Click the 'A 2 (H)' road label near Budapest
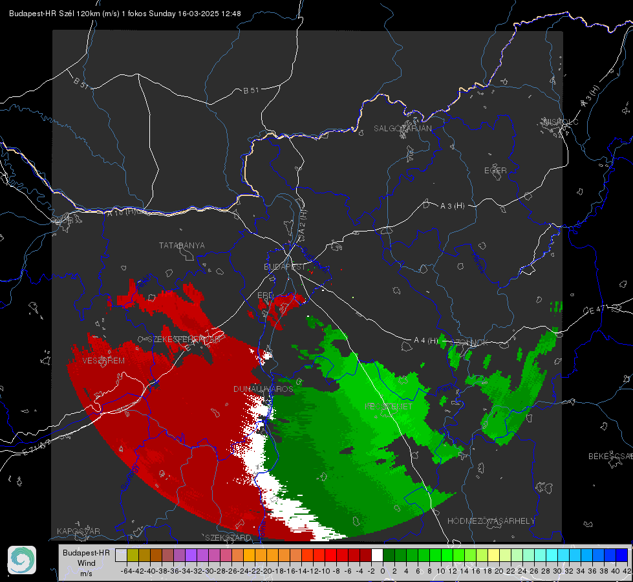 [303, 226]
